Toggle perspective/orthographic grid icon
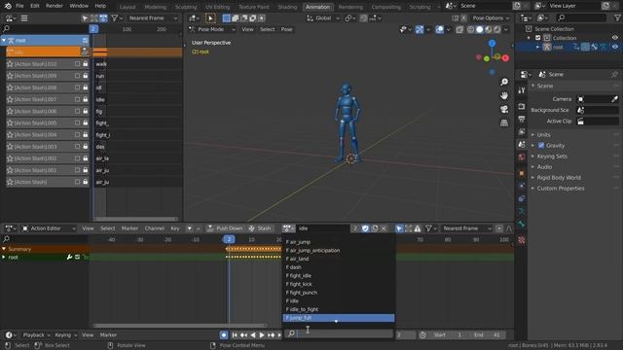 [x=504, y=122]
